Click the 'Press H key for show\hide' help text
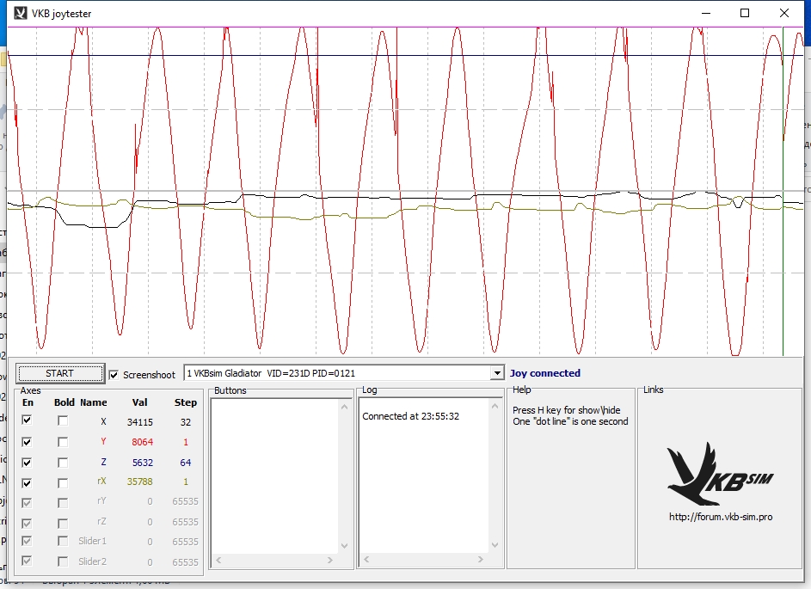 click(x=567, y=410)
